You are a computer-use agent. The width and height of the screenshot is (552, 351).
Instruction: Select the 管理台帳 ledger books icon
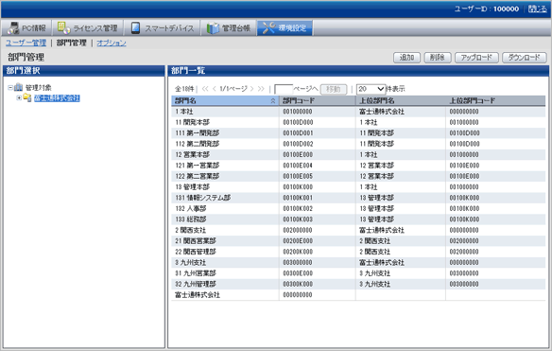213,27
